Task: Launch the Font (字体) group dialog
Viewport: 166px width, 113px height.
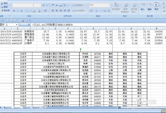Action: click(48, 16)
